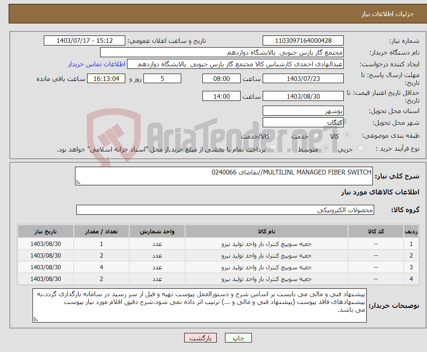The width and height of the screenshot is (427, 352).
Task: Click the remaining days field showing 5
Action: [162, 79]
